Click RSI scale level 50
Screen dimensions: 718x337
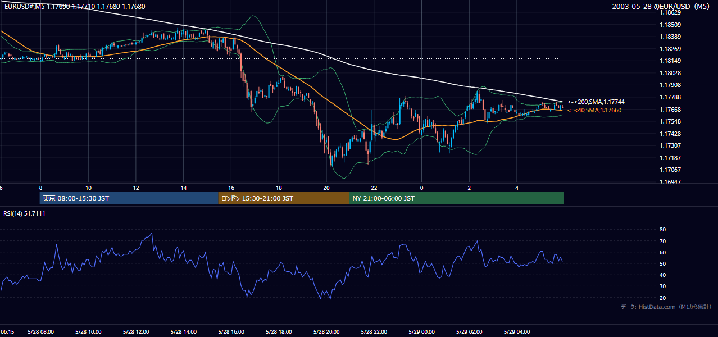pos(663,263)
